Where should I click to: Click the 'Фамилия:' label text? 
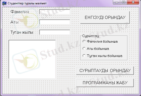(20, 12)
